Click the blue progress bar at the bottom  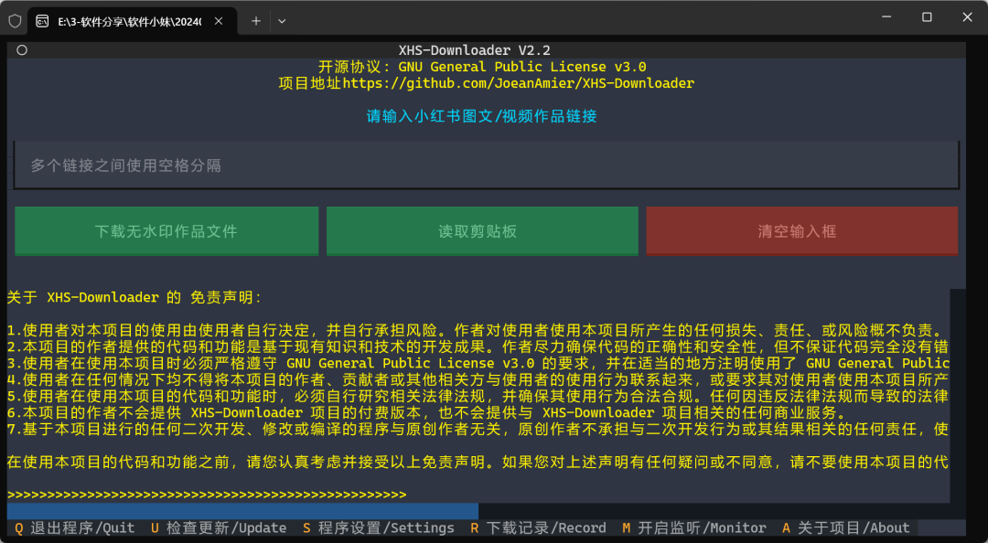(242, 510)
